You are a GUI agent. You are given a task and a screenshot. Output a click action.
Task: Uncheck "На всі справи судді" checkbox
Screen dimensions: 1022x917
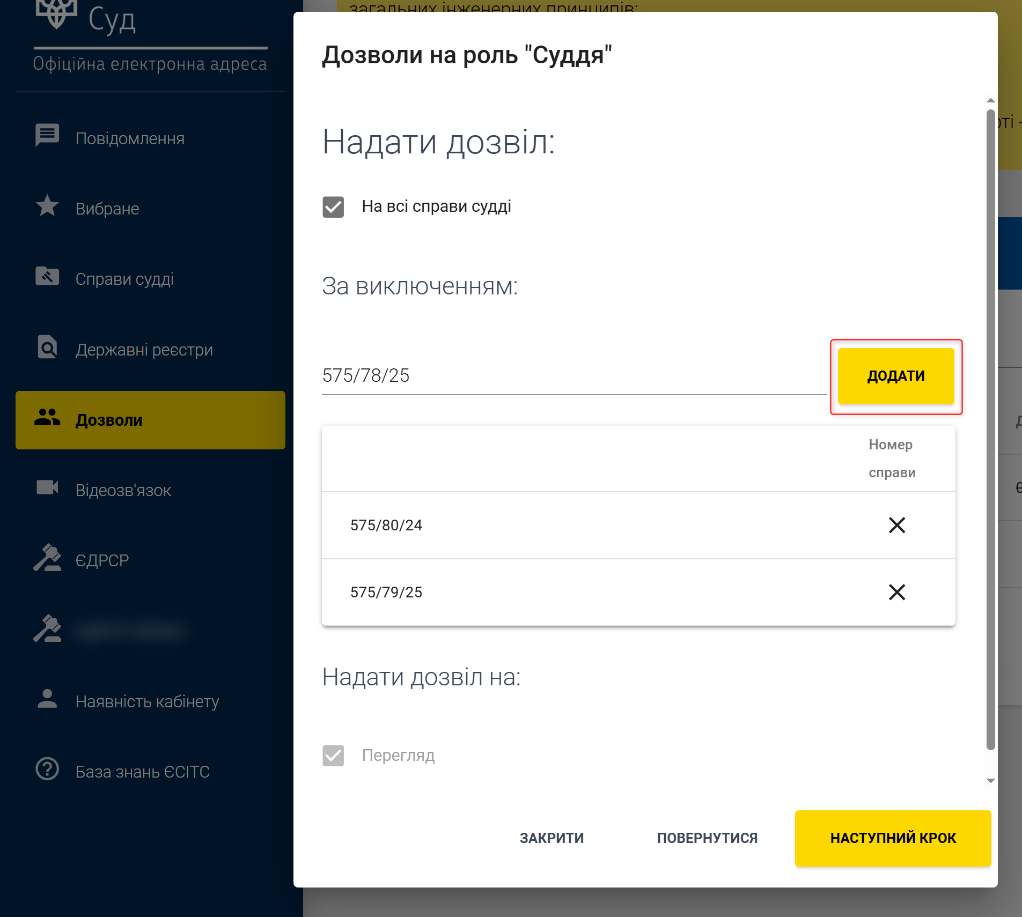tap(333, 207)
